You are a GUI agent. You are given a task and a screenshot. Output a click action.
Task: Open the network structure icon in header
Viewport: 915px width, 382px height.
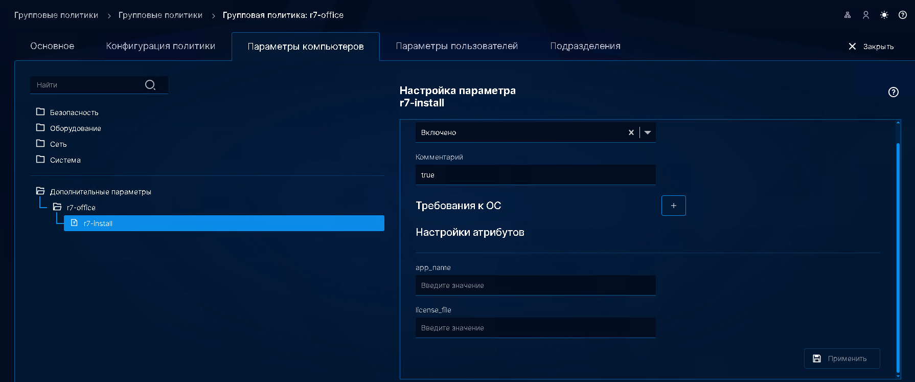848,15
